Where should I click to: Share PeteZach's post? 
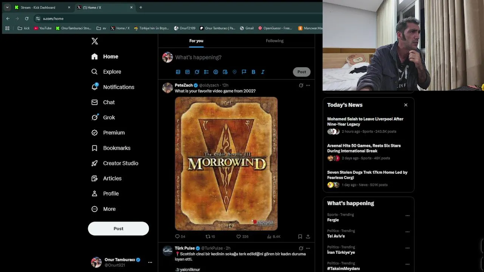(x=308, y=236)
